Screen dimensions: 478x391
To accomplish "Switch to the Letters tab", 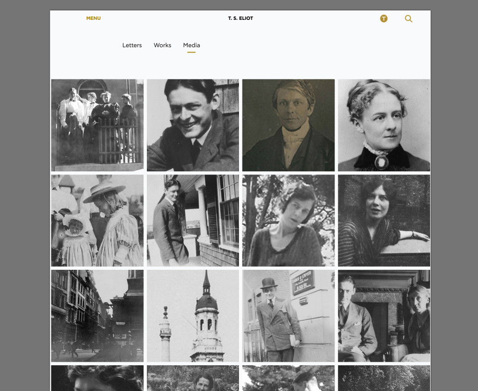I will [132, 45].
